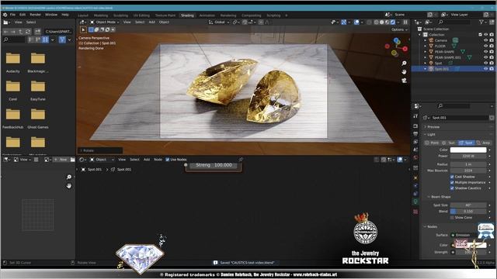Open the Window menu
Image resolution: width=497 pixels, height=279 pixels.
(x=51, y=15)
